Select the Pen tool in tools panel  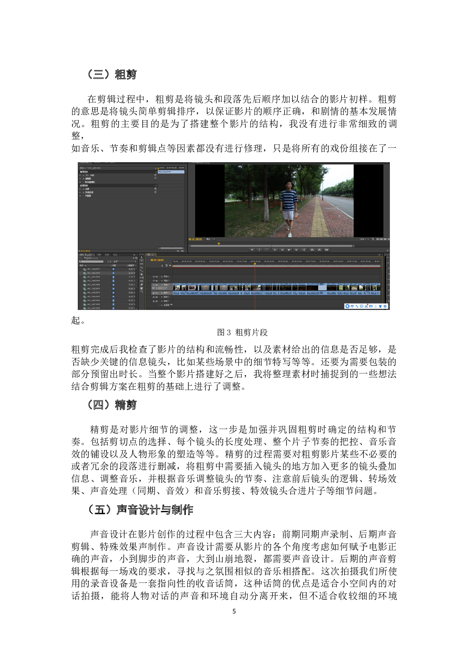point(142,285)
